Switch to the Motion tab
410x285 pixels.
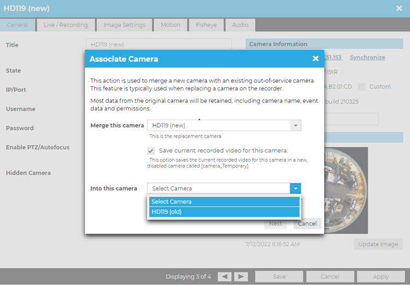[171, 25]
